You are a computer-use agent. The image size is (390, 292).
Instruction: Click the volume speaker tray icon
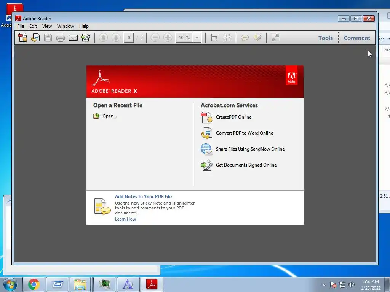(x=351, y=284)
